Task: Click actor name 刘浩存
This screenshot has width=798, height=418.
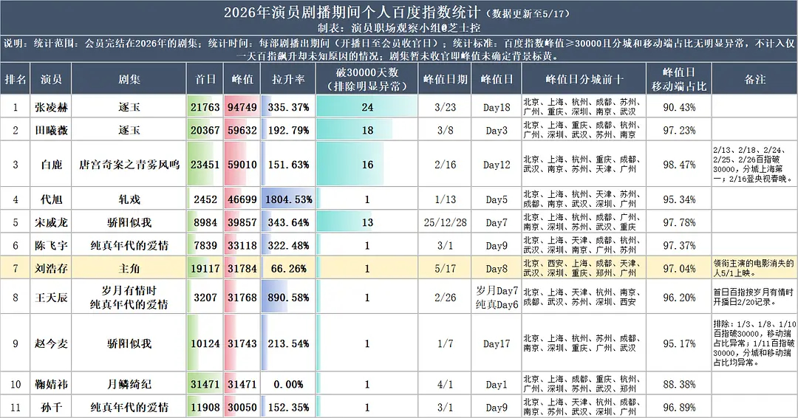Action: point(52,269)
